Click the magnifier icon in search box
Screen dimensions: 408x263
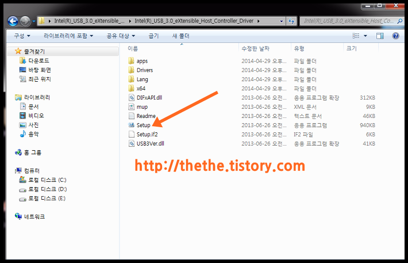click(x=400, y=21)
